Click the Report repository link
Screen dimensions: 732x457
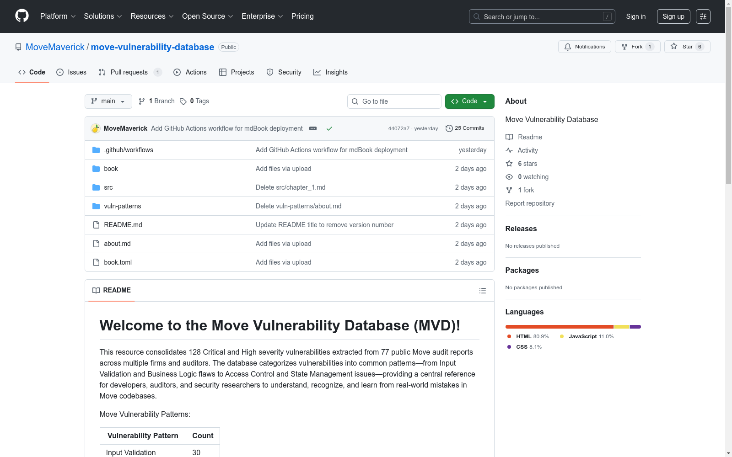pyautogui.click(x=530, y=203)
